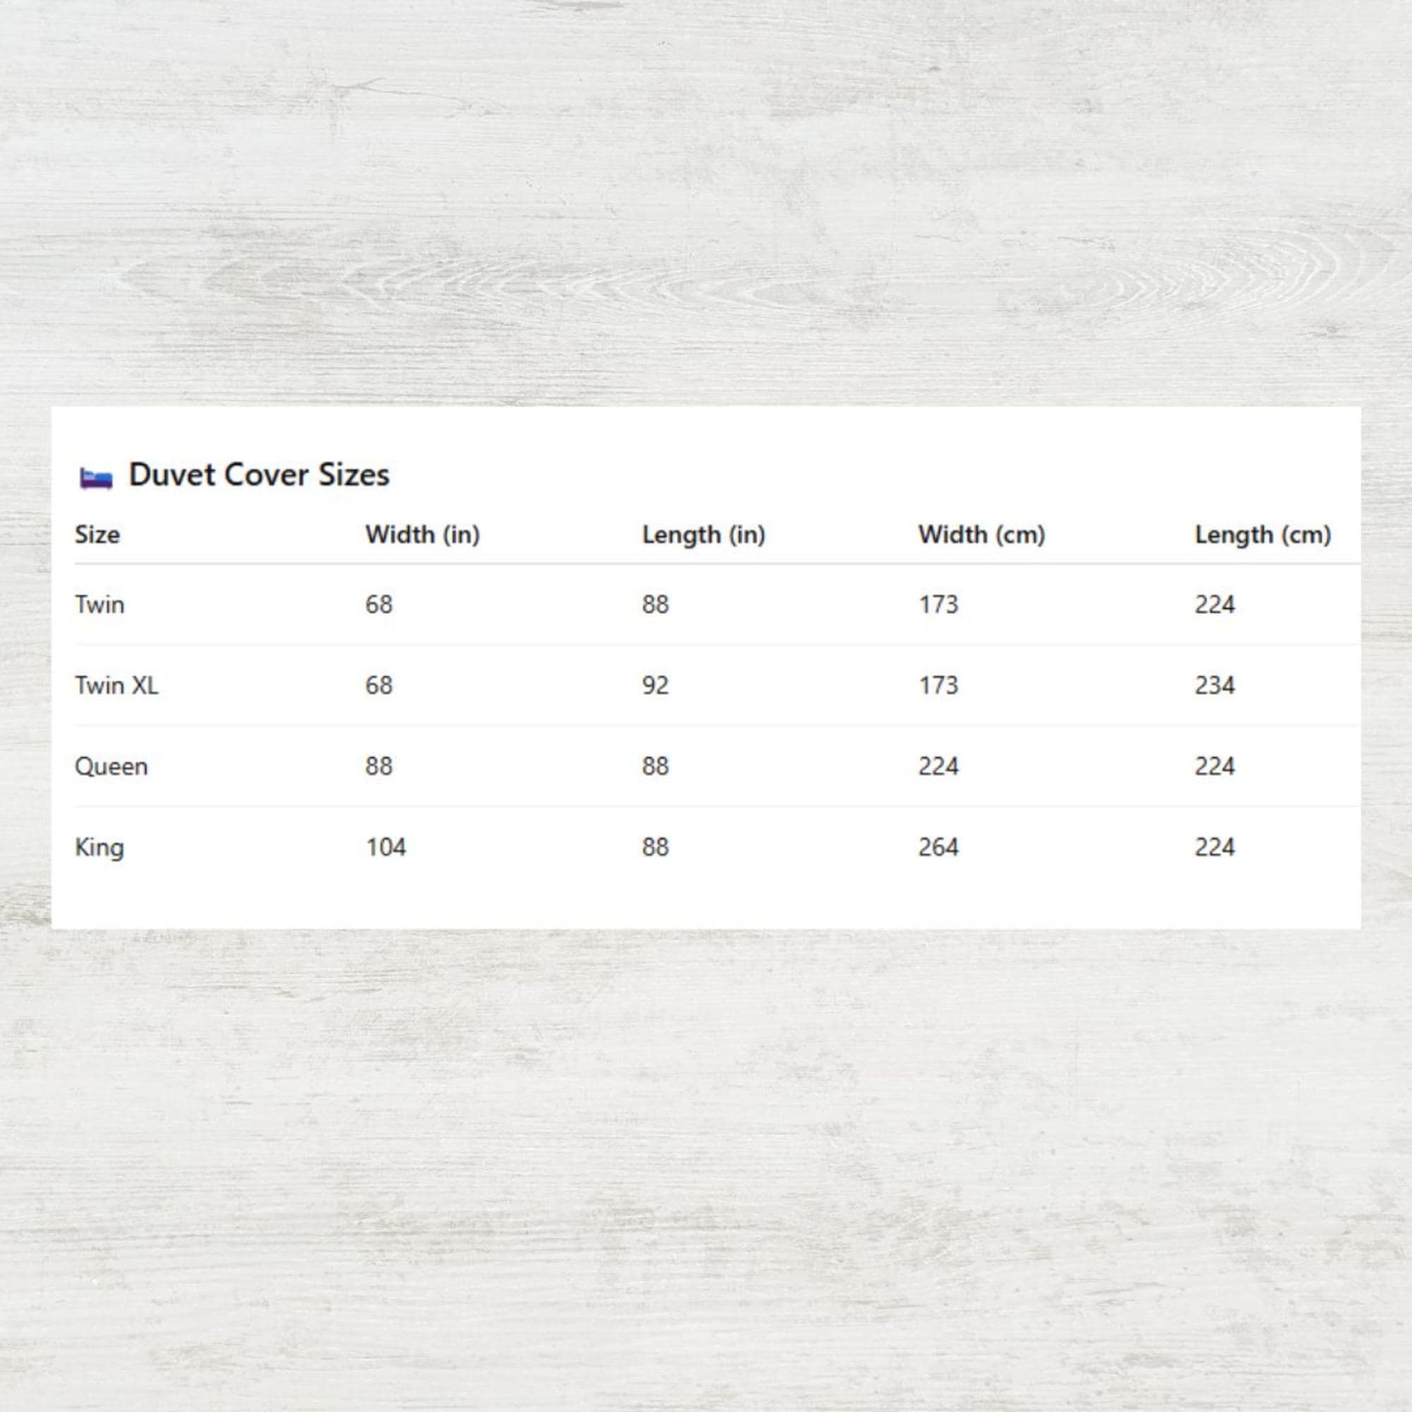Click Twin XL row's Width (in) value 68

378,685
